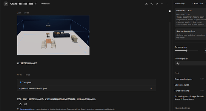The width and height of the screenshot is (206, 111).
Task: Click the 490 tokens counter
Action: coord(45,4)
